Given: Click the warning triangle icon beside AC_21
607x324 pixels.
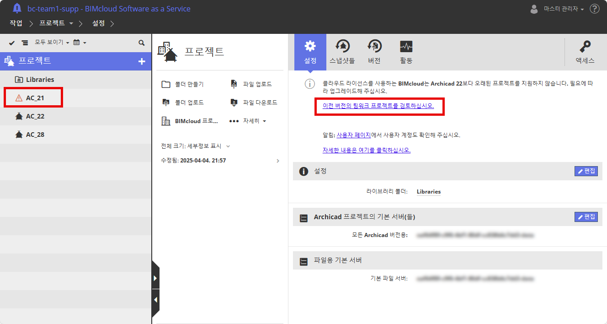Looking at the screenshot, I should (x=19, y=98).
